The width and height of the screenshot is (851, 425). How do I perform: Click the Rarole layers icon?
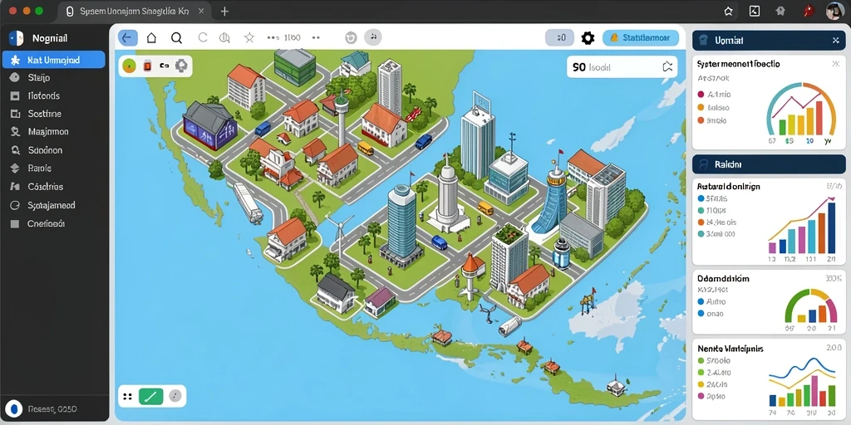(15, 169)
